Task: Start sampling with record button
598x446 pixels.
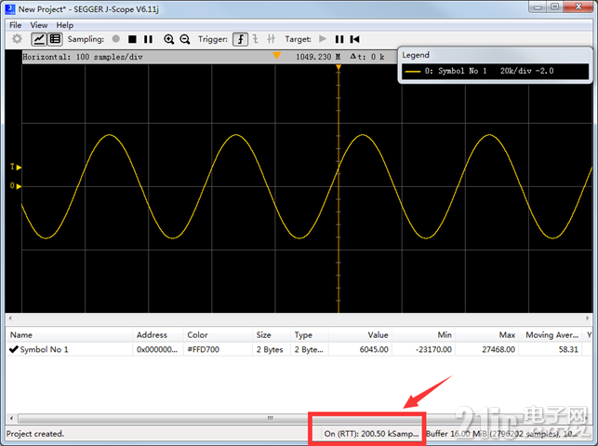Action: click(116, 39)
